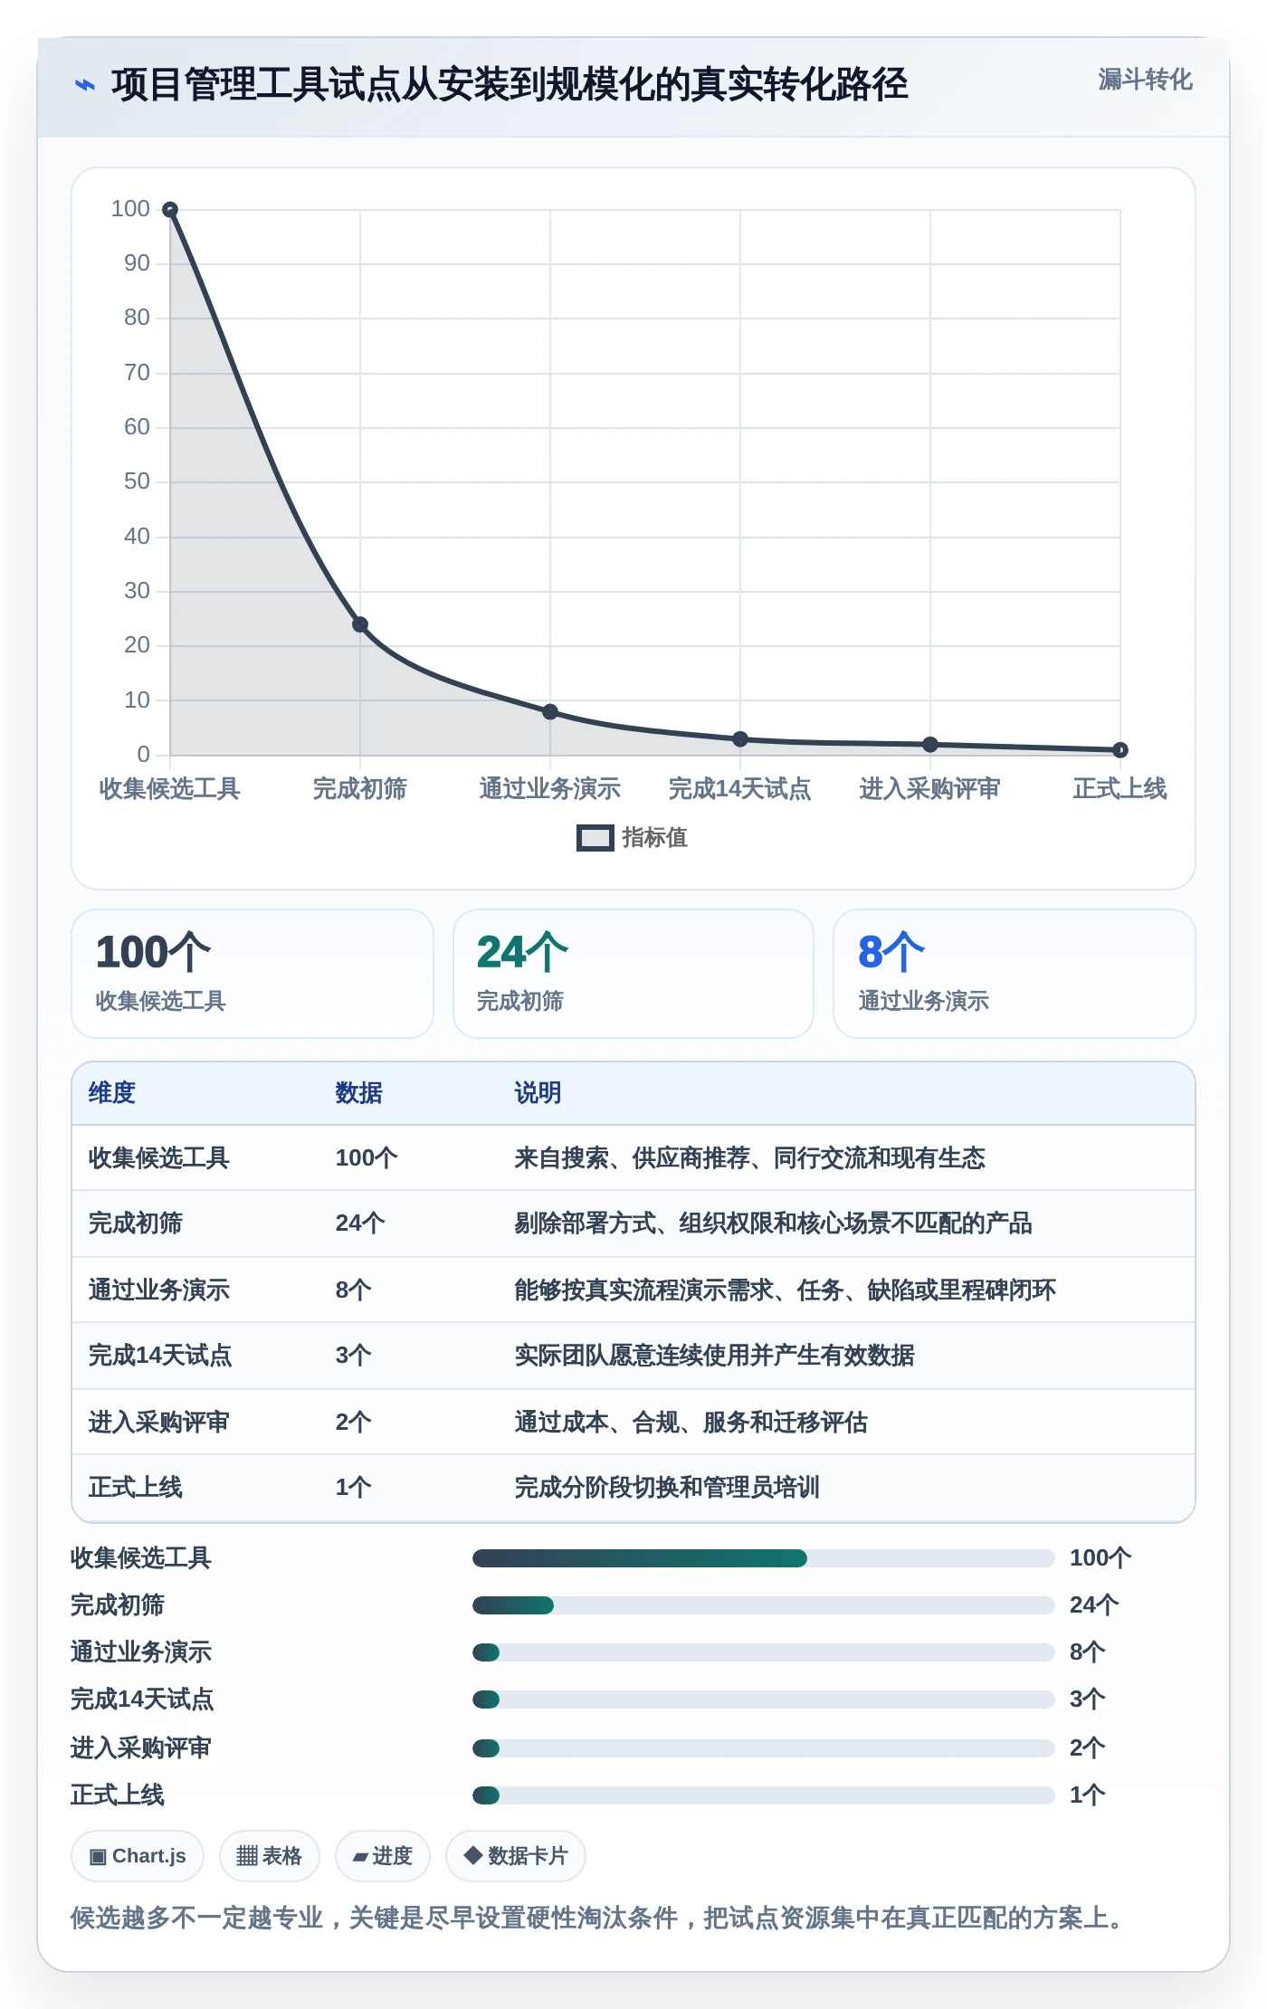
Task: Click the 100个 value beside the progress bar
Action: [1100, 1558]
